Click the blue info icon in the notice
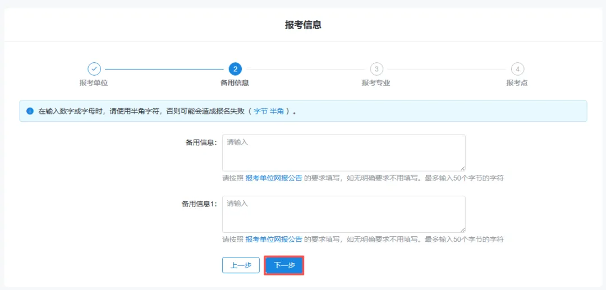Image resolution: width=606 pixels, height=290 pixels. point(30,111)
